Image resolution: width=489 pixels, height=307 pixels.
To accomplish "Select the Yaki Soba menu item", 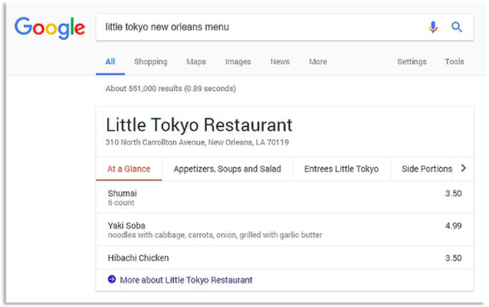I will [285, 230].
